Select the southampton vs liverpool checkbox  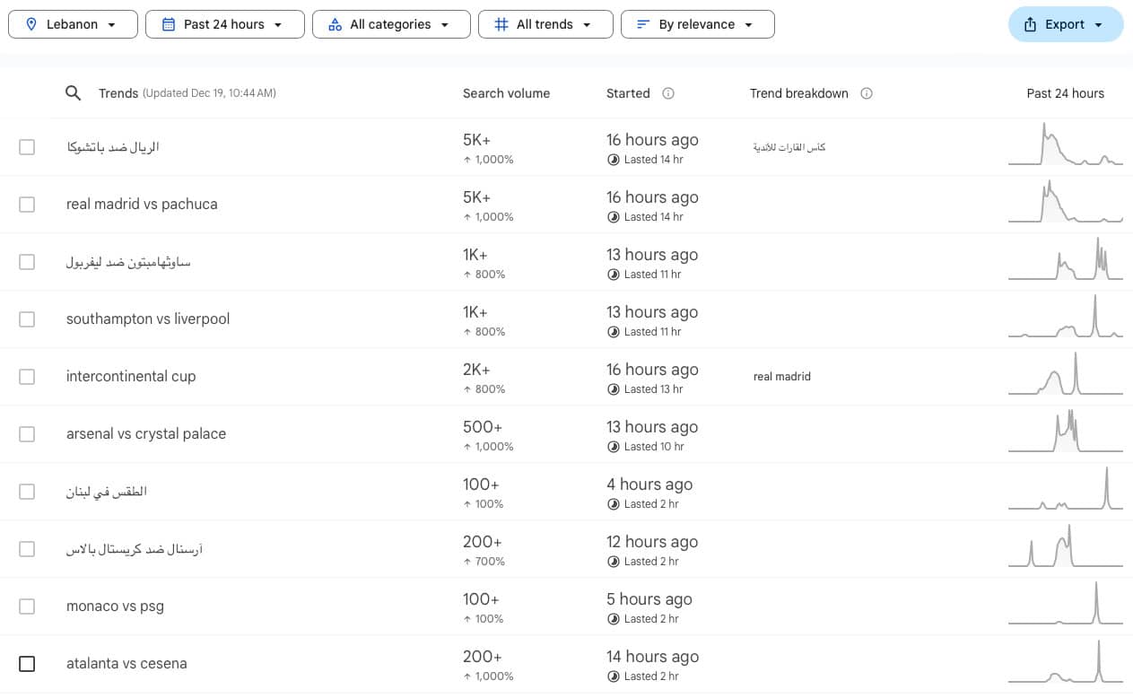[27, 319]
